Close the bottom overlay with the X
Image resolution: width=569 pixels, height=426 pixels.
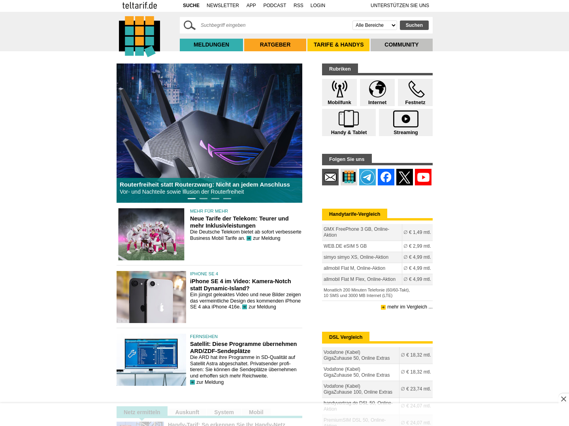click(x=563, y=399)
